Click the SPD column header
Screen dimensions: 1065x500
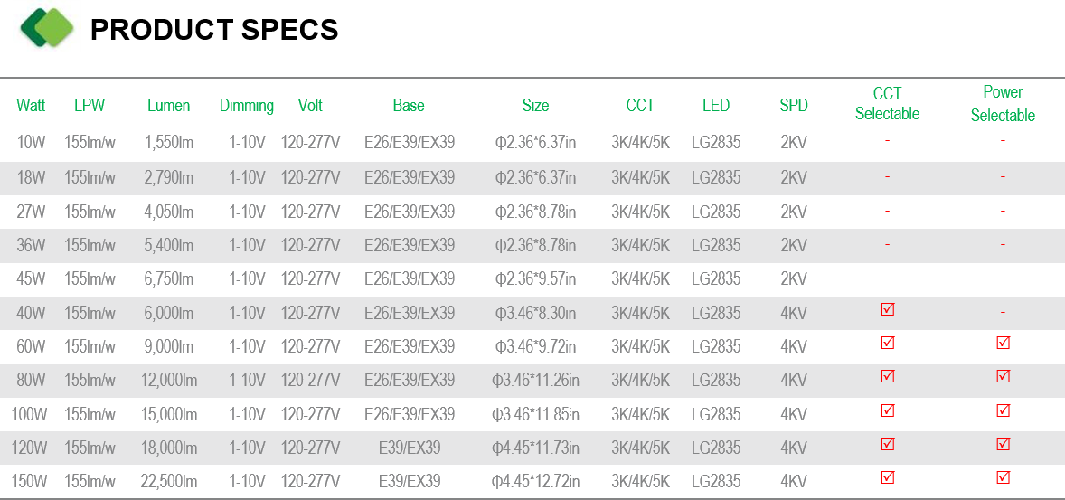click(x=793, y=105)
